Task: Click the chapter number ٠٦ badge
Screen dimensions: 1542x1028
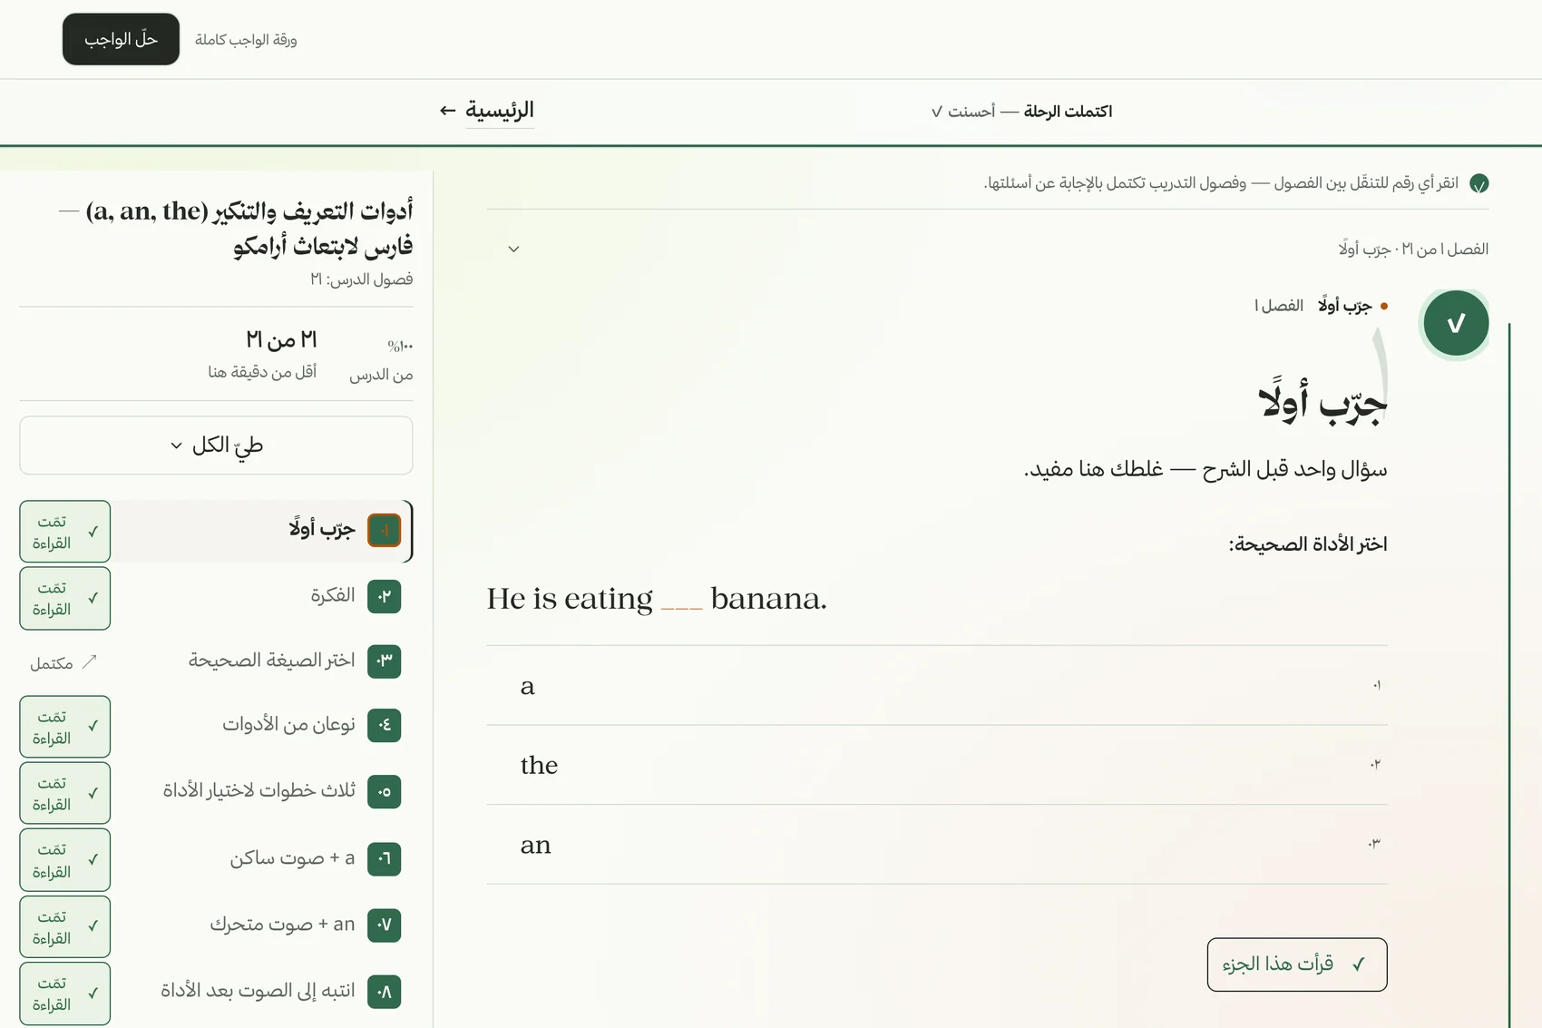Action: pyautogui.click(x=385, y=858)
